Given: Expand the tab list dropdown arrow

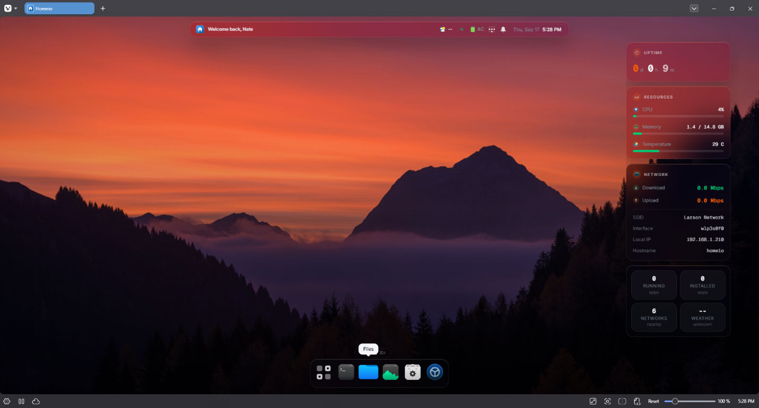Looking at the screenshot, I should pyautogui.click(x=694, y=8).
